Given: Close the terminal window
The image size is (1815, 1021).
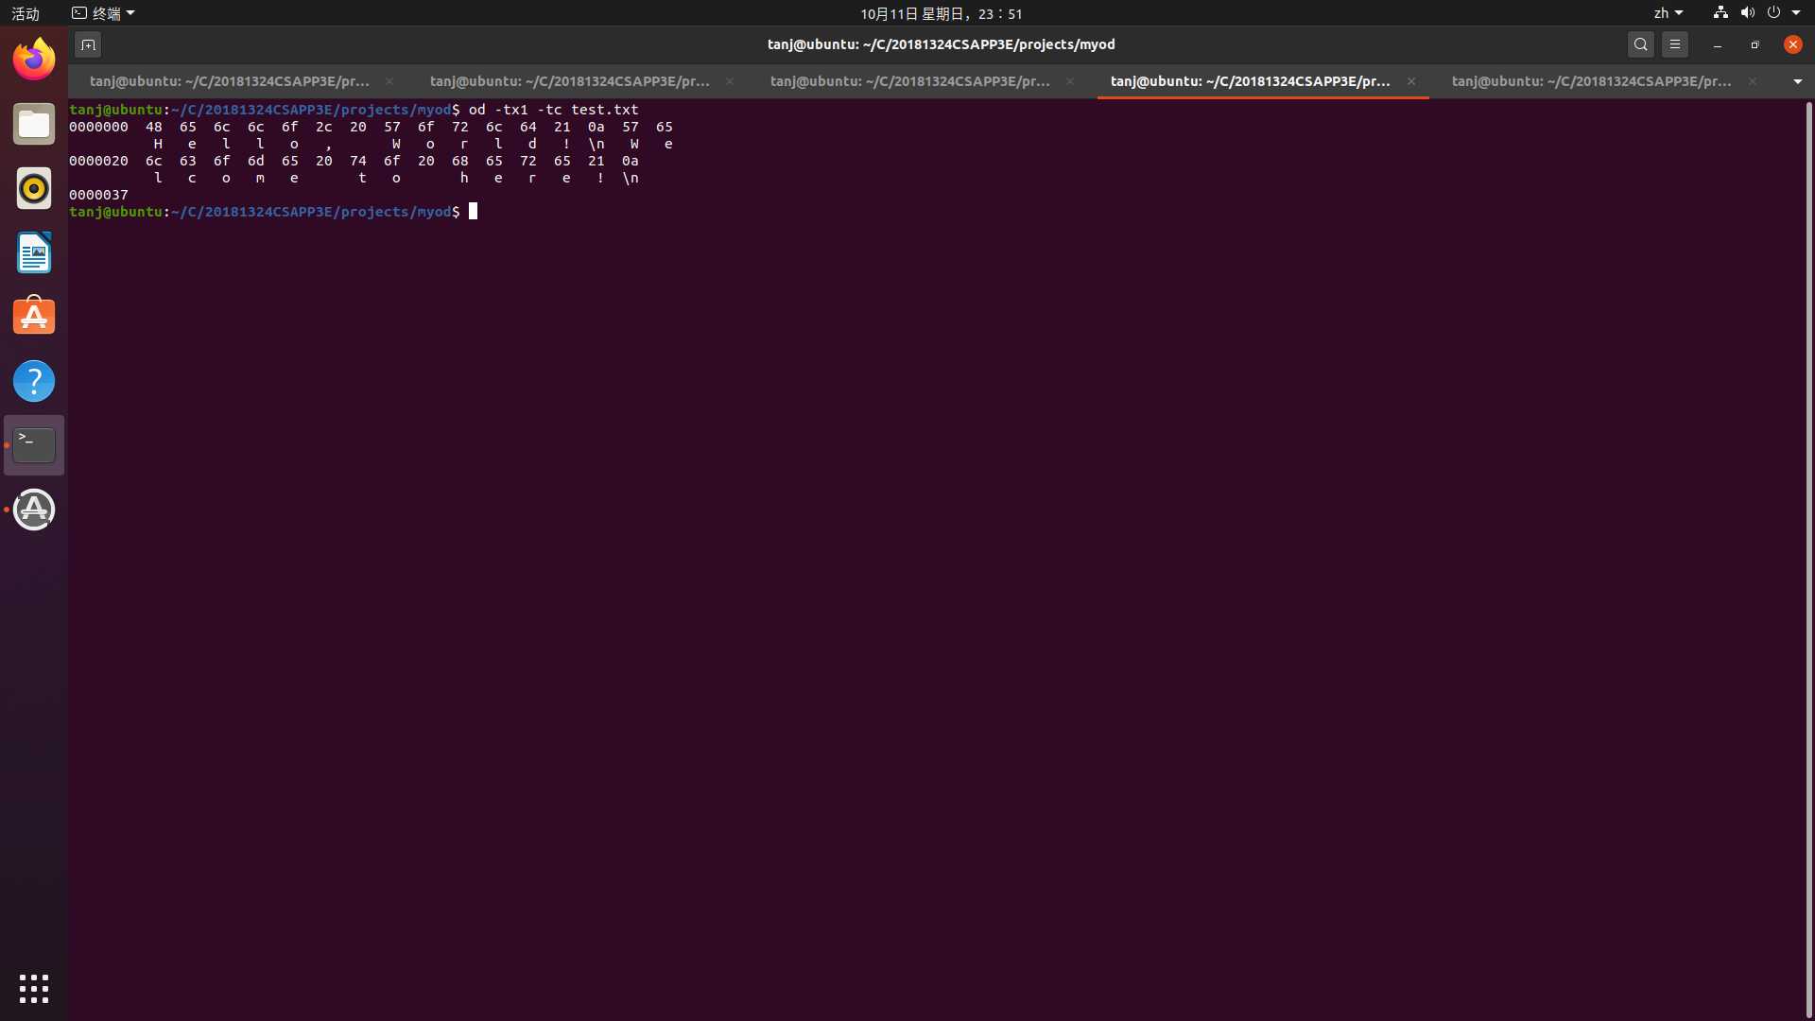Looking at the screenshot, I should (x=1793, y=44).
